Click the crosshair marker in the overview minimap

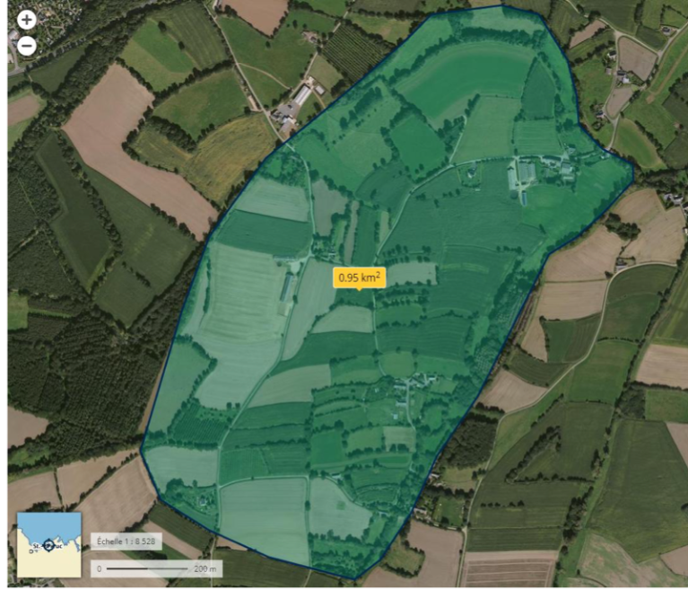pyautogui.click(x=48, y=547)
